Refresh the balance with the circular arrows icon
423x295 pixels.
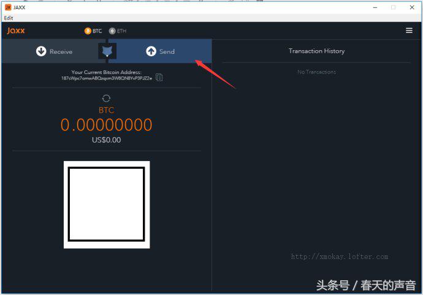106,99
